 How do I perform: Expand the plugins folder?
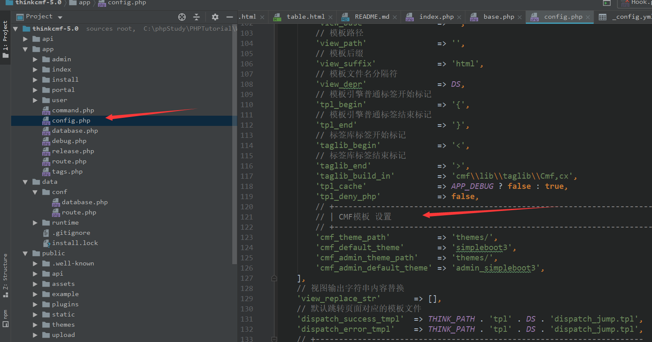(35, 305)
